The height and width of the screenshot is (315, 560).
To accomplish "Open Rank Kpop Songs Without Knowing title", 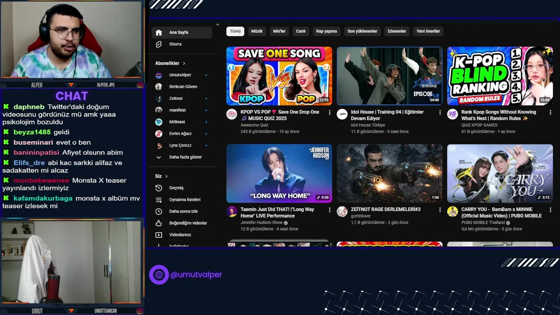I will click(498, 115).
